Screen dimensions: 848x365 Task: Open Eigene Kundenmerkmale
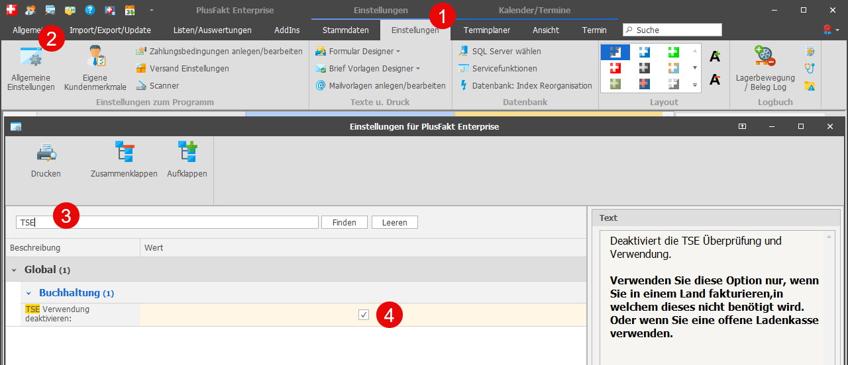(95, 68)
